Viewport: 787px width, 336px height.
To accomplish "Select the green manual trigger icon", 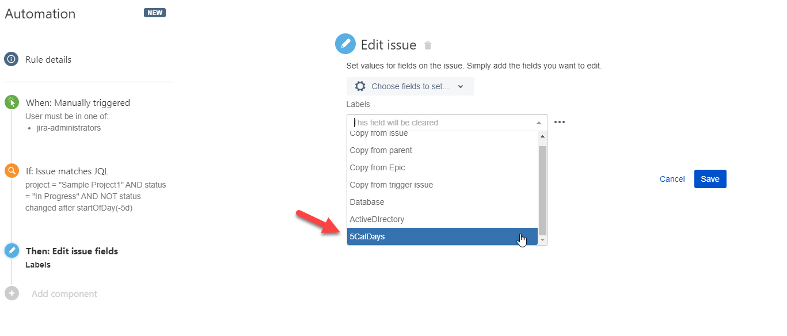I will tap(12, 102).
